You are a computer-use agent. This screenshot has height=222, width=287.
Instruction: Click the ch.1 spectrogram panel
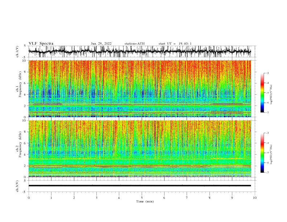(x=140, y=89)
